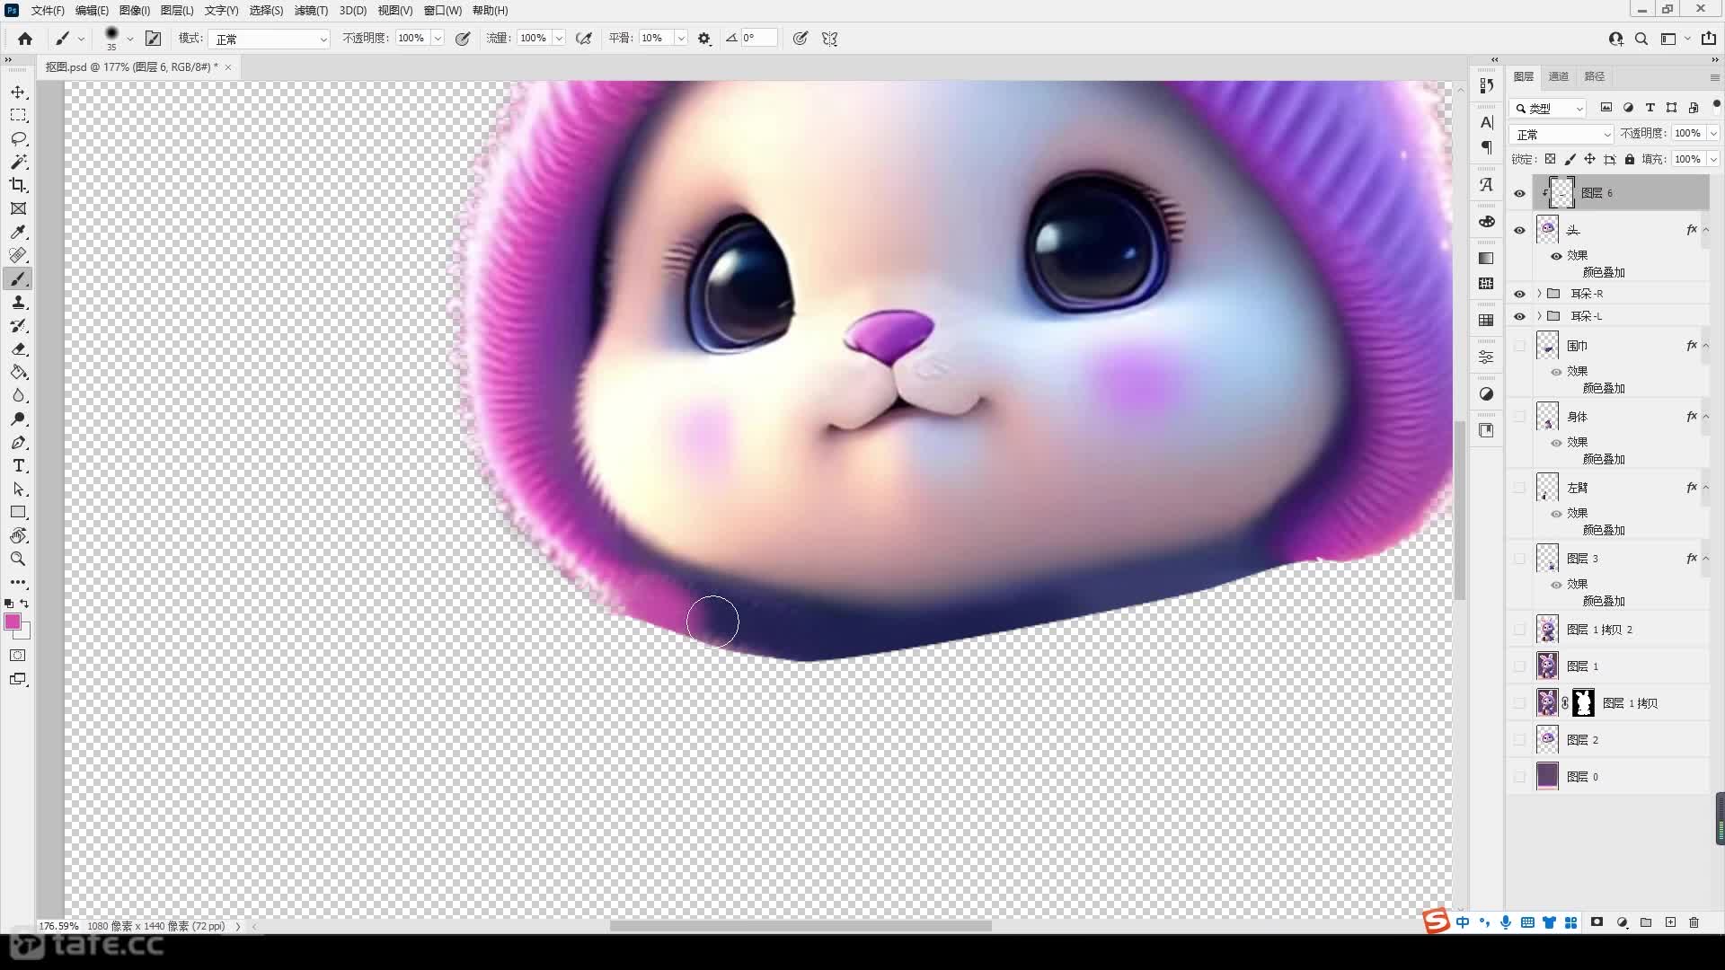Select the Pen tool
The height and width of the screenshot is (970, 1725).
point(18,443)
